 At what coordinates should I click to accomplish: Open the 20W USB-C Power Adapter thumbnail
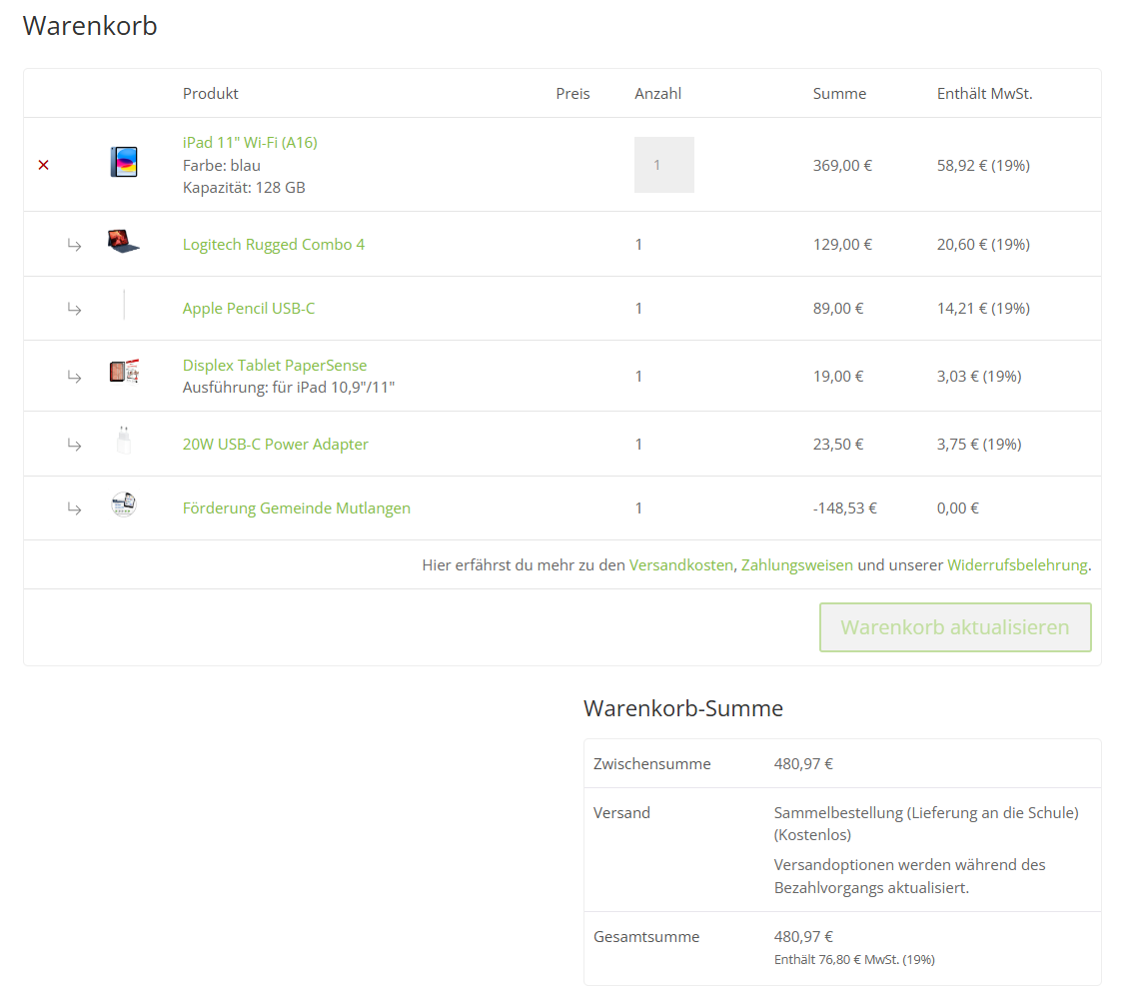coord(124,440)
